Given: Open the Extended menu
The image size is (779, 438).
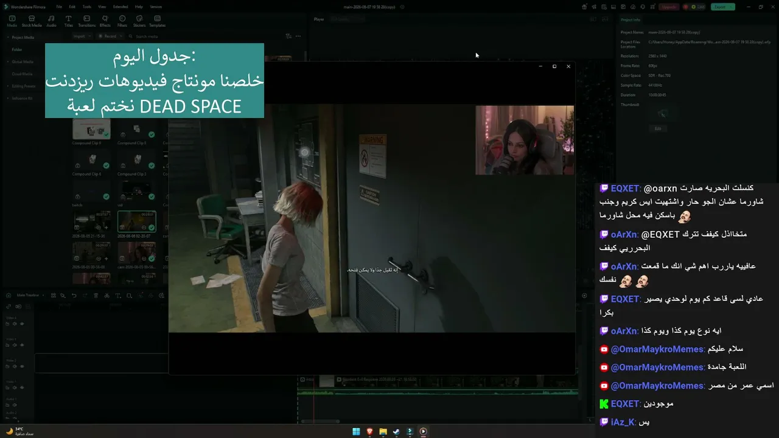Looking at the screenshot, I should [x=121, y=7].
